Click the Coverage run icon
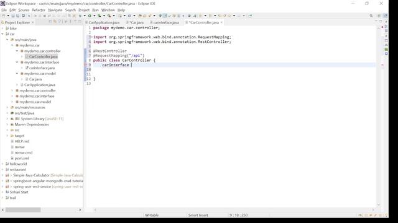The width and height of the screenshot is (398, 223). click(x=99, y=15)
